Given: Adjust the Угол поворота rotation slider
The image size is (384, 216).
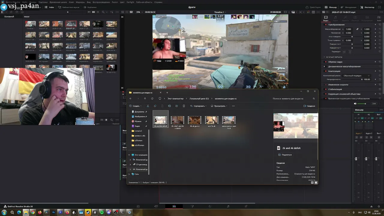Looking at the screenshot, I should [352, 37].
